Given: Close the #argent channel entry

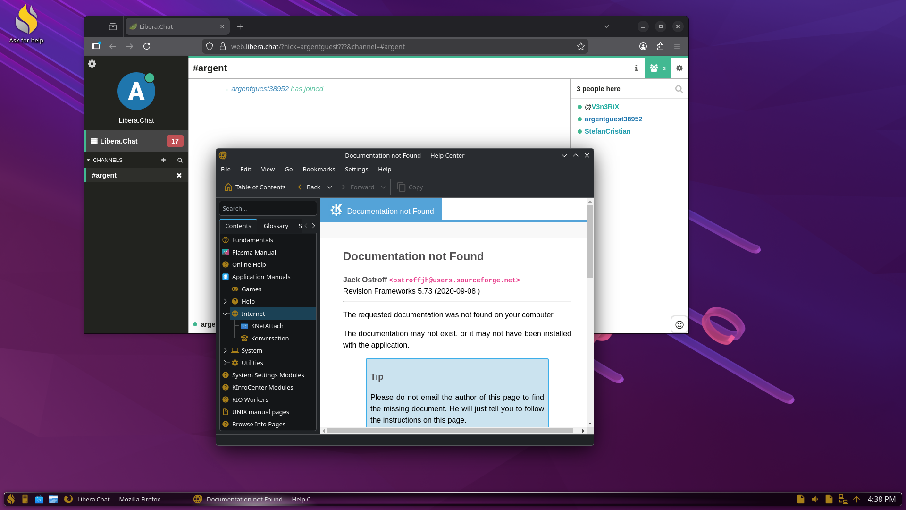Looking at the screenshot, I should point(179,175).
